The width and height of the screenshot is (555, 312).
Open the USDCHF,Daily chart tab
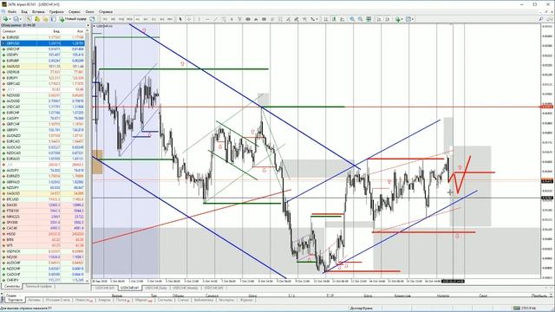pyautogui.click(x=156, y=288)
